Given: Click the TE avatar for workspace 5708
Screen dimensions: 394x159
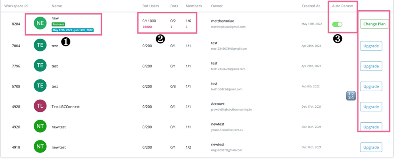Looking at the screenshot, I should 40,86.
